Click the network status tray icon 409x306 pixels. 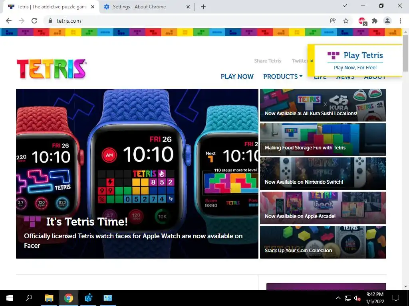point(348,298)
